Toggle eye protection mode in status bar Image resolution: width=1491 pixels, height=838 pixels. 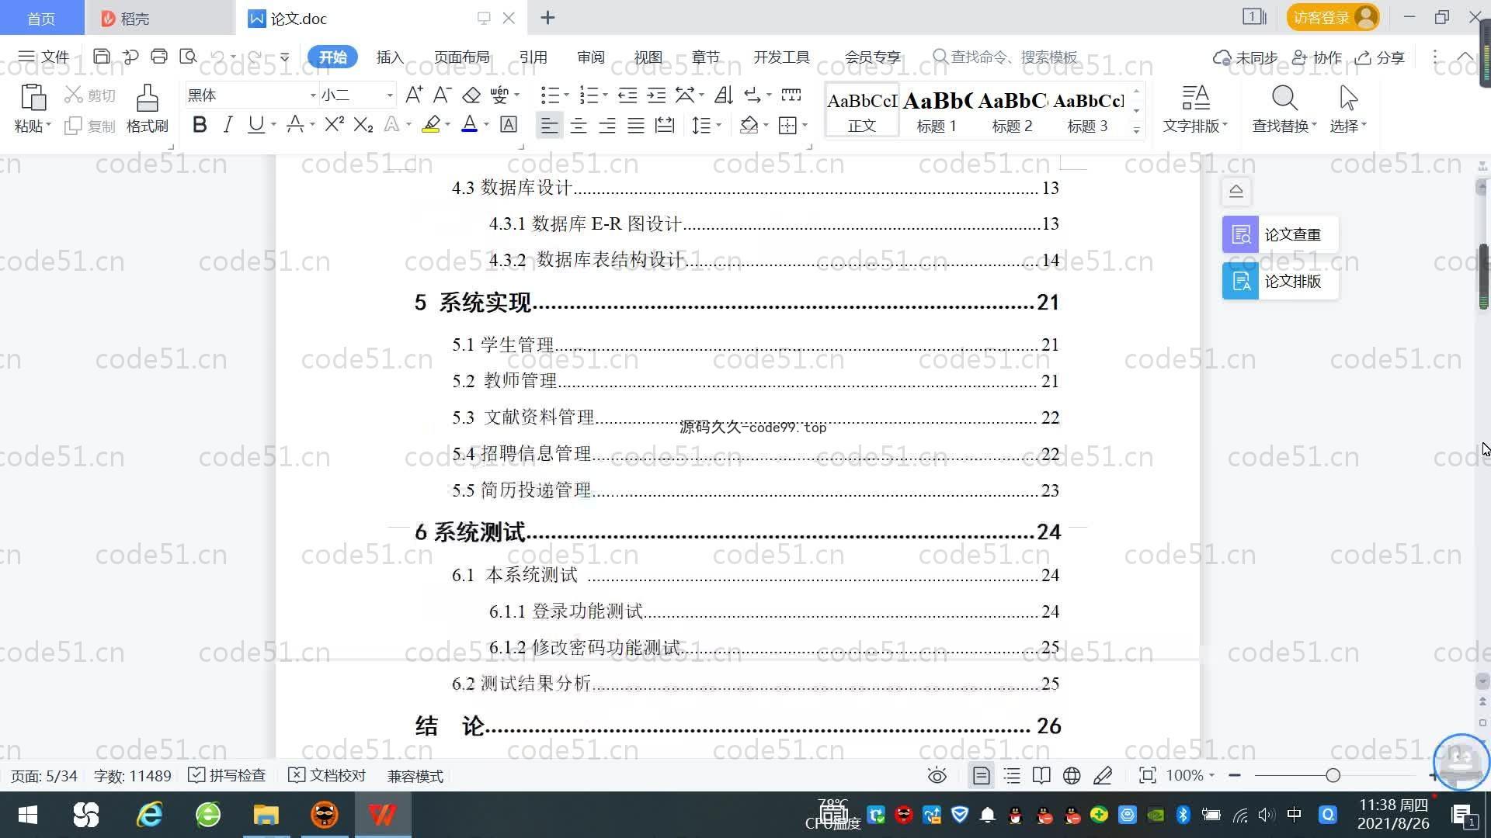[937, 776]
